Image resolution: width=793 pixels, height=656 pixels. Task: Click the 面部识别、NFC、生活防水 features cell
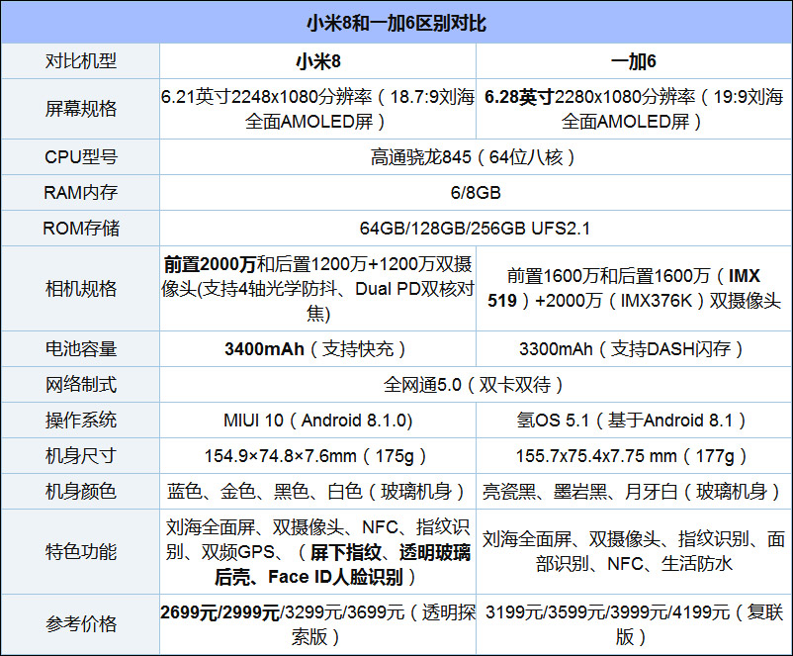(634, 552)
